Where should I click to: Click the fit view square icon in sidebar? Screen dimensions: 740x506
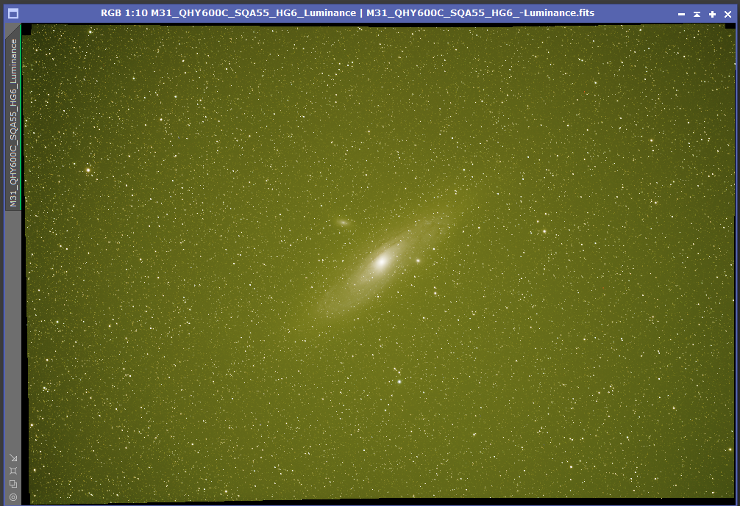pos(13,471)
